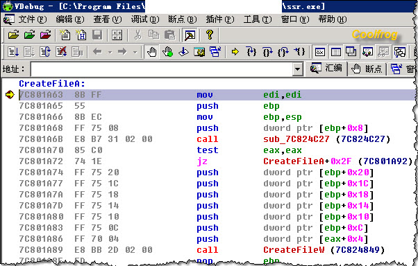The width and height of the screenshot is (418, 266).
Task: Expand the address combo box dropdown arrow
Action: 297,69
